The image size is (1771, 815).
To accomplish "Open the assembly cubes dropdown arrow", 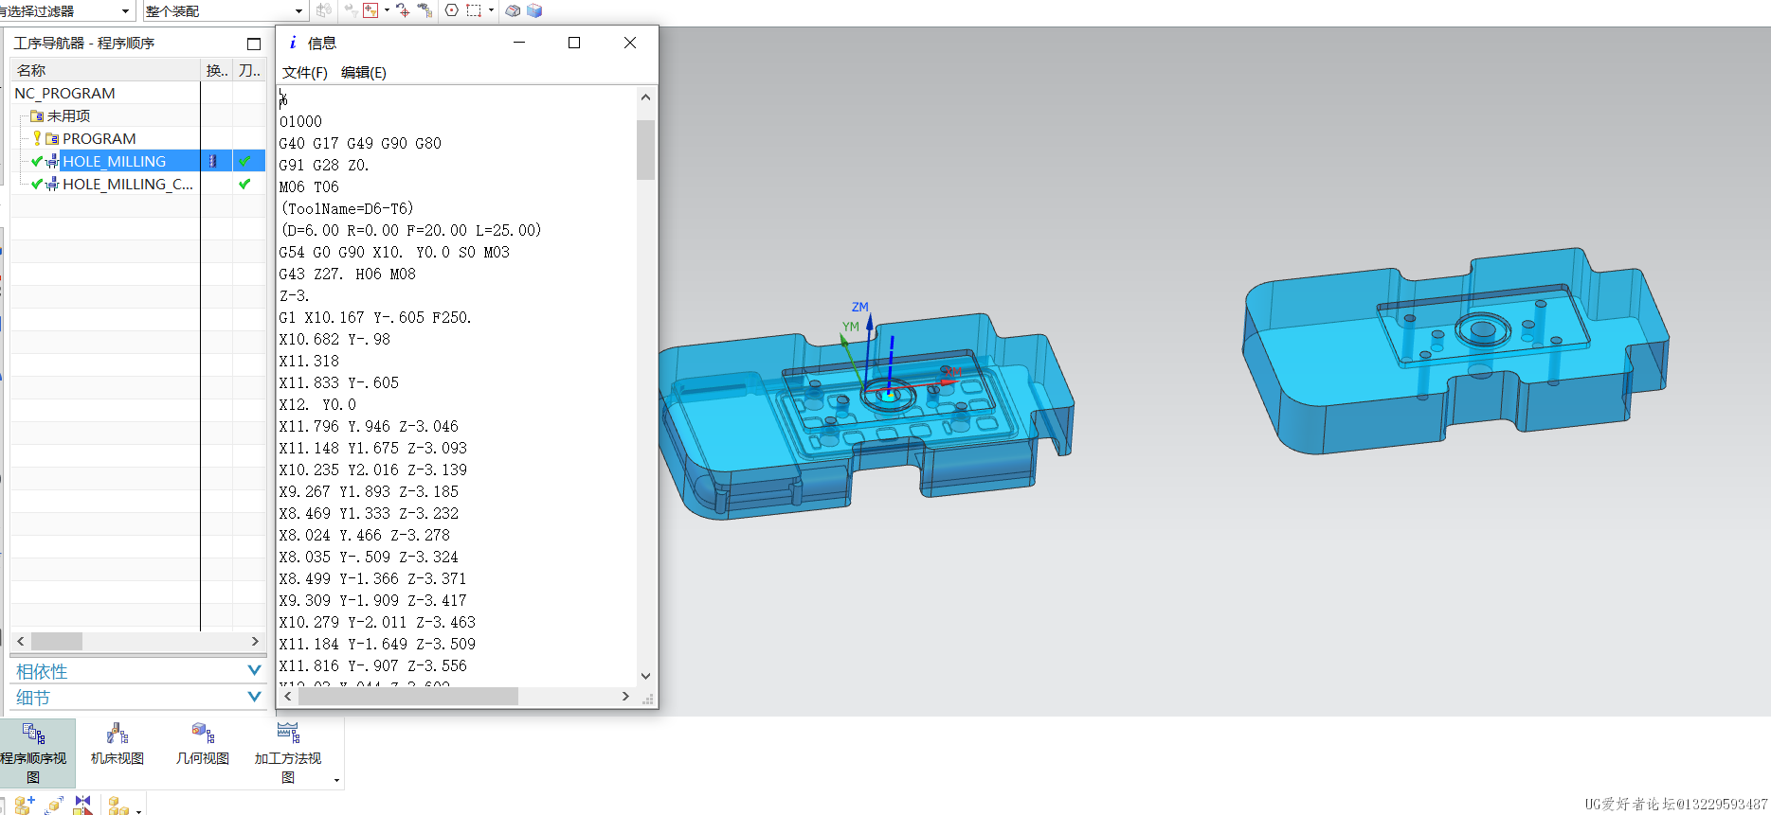I will [138, 810].
